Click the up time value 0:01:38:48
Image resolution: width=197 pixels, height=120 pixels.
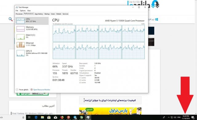coord(58,80)
